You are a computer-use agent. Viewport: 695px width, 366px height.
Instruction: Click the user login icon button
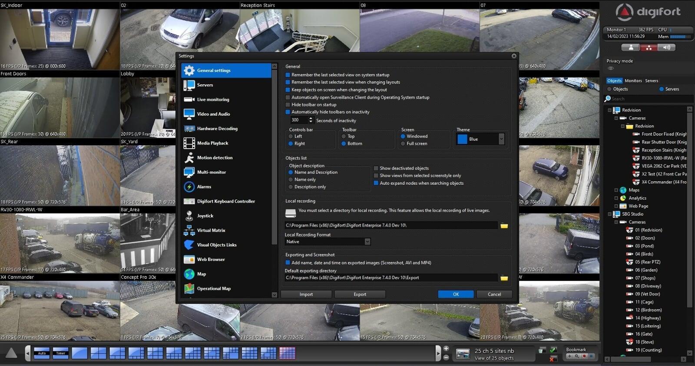click(x=631, y=47)
